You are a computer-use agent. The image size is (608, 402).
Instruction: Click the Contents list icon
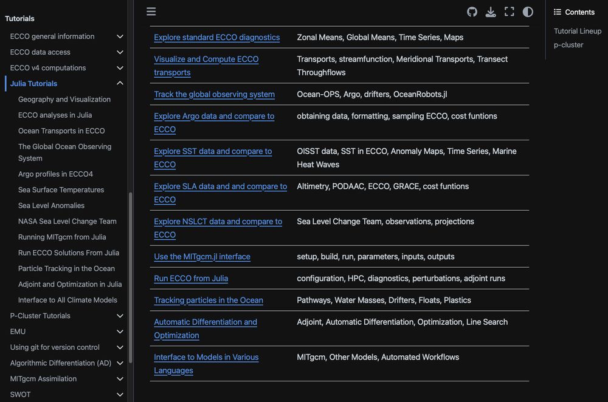click(558, 12)
